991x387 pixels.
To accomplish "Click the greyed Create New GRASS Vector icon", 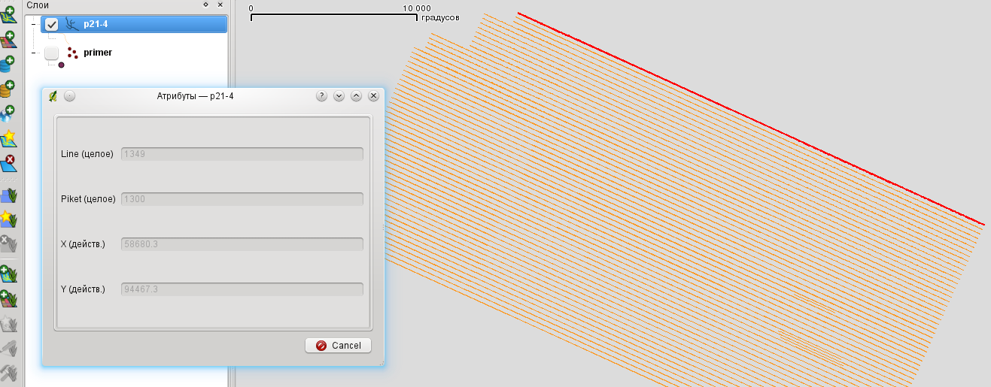I will 9,324.
